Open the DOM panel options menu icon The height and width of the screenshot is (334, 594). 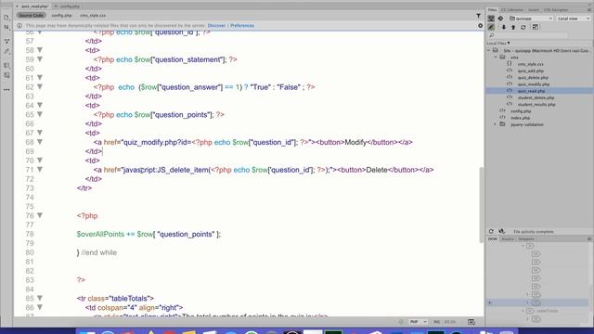[589, 239]
